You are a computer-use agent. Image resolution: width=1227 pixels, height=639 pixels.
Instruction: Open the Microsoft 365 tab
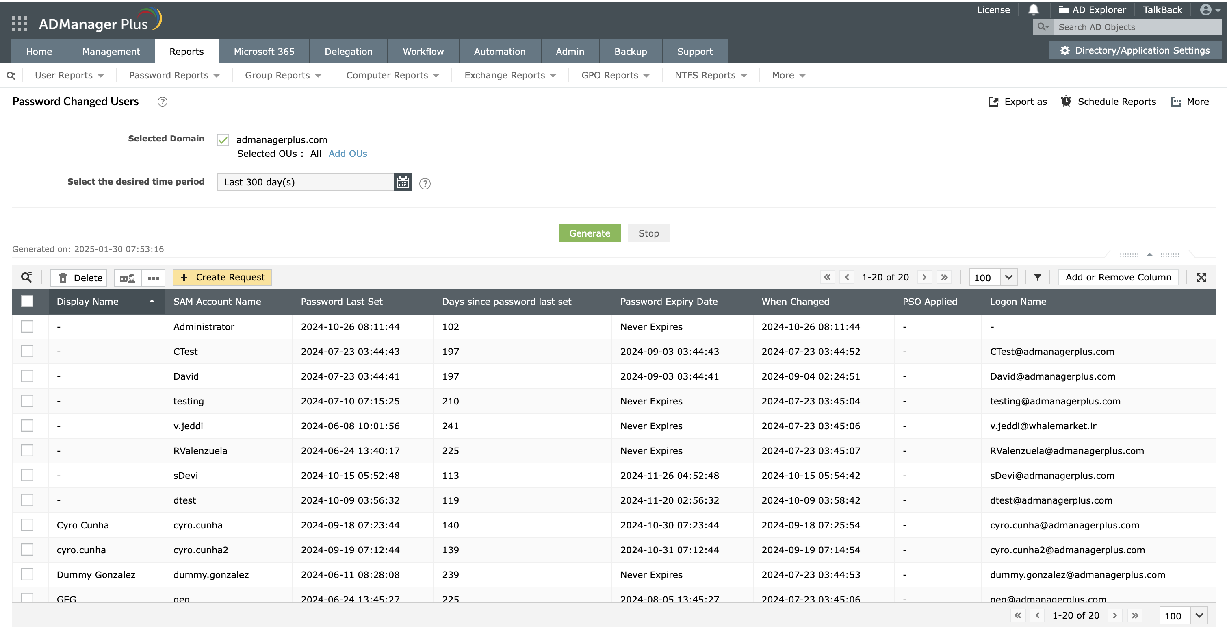click(x=264, y=52)
